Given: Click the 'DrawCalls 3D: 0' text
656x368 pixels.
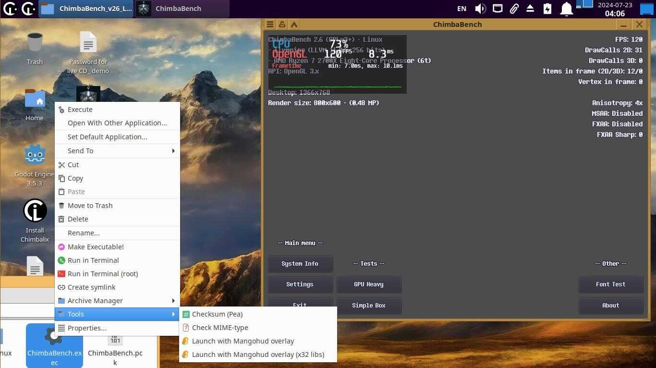Looking at the screenshot, I should coord(616,61).
